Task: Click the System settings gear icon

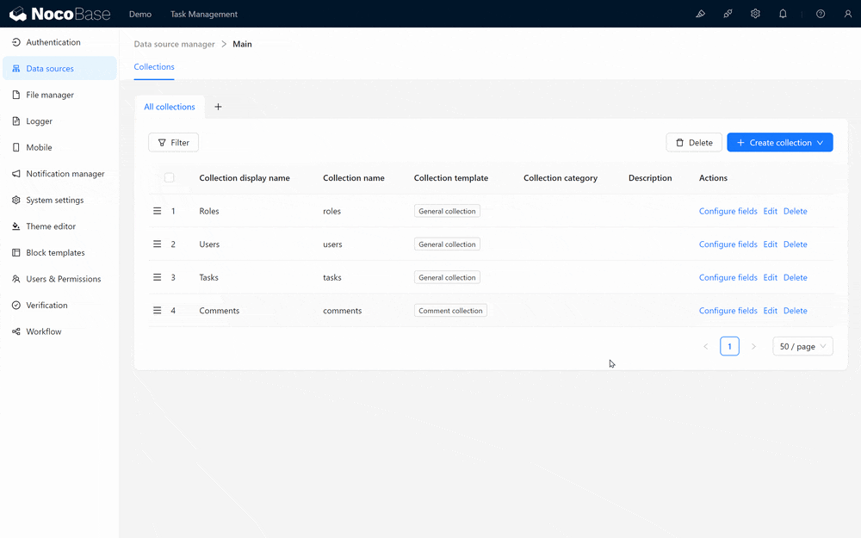Action: coord(15,200)
